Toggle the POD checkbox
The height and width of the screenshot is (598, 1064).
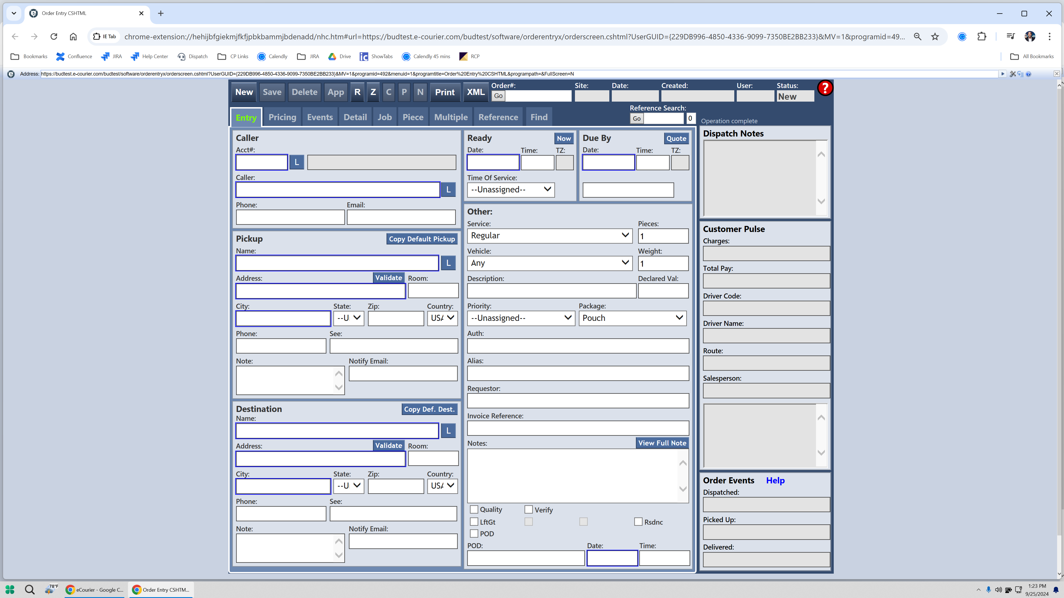coord(474,533)
